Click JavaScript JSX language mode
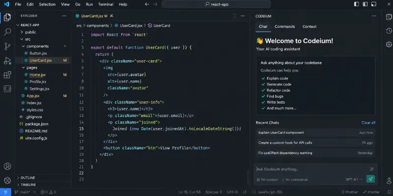The height and width of the screenshot is (196, 393). (x=267, y=192)
